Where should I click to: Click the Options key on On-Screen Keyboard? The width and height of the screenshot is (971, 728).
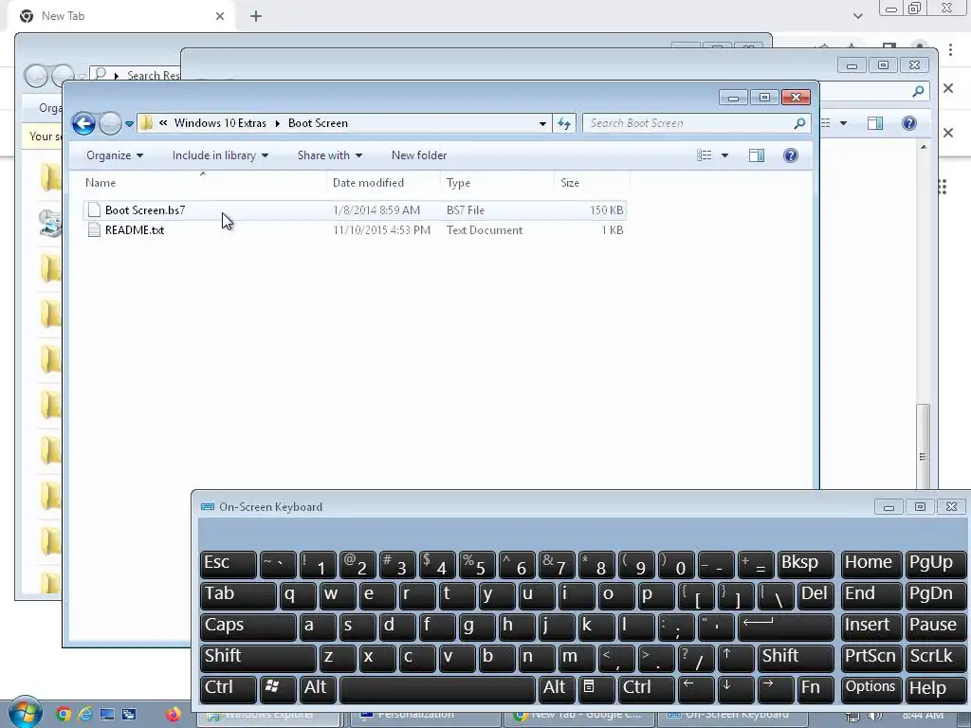coord(870,688)
